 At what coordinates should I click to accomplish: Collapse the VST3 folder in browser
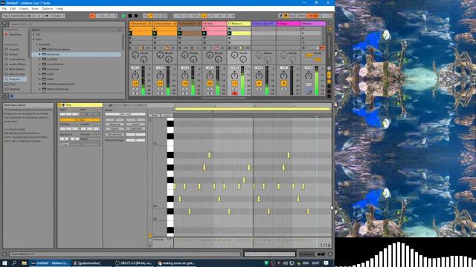[x=33, y=39]
